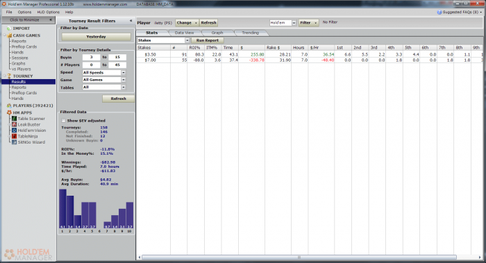Click Hold'em Manager title bar icon
The height and width of the screenshot is (263, 486).
click(3, 4)
